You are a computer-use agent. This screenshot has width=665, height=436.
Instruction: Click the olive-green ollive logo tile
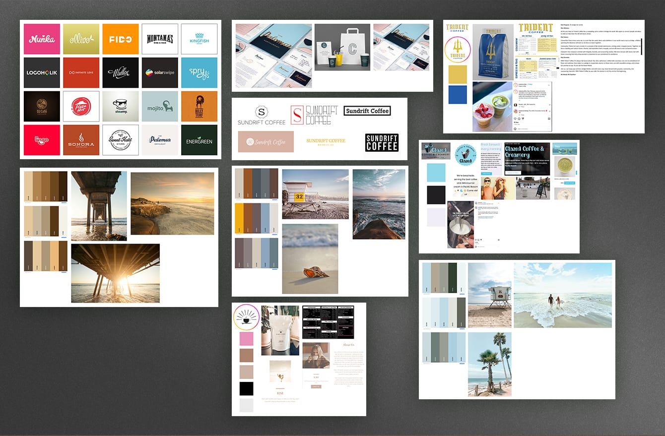81,39
